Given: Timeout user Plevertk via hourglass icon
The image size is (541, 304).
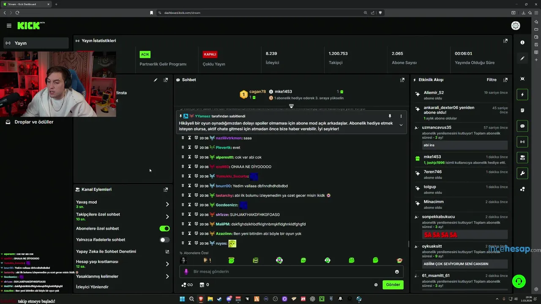Looking at the screenshot, I should (x=190, y=148).
